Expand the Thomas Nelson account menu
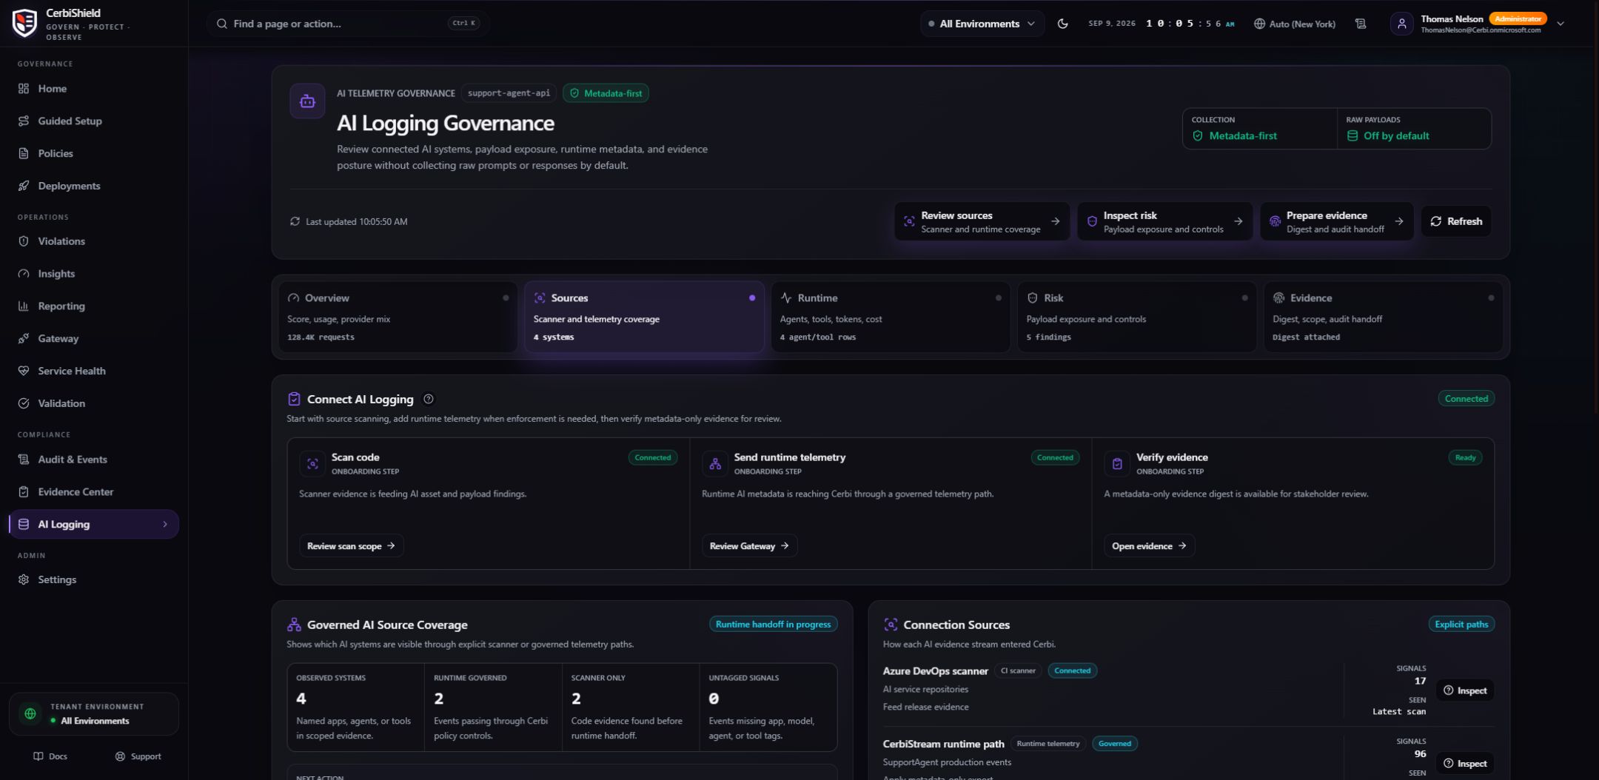Screen dimensions: 1599x780 1561,24
